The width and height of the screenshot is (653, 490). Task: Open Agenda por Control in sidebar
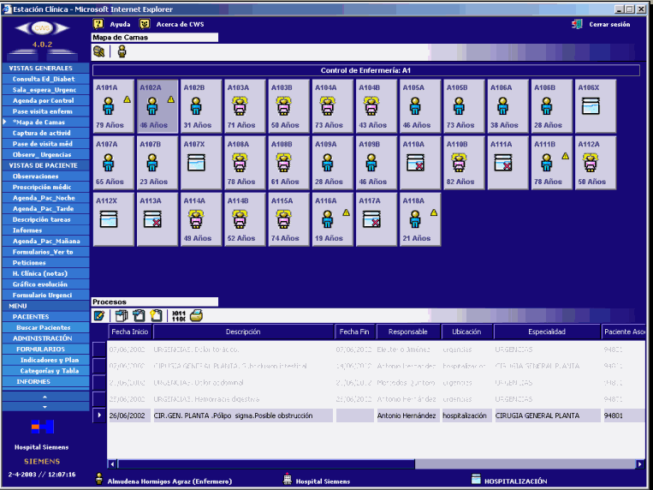pyautogui.click(x=43, y=100)
